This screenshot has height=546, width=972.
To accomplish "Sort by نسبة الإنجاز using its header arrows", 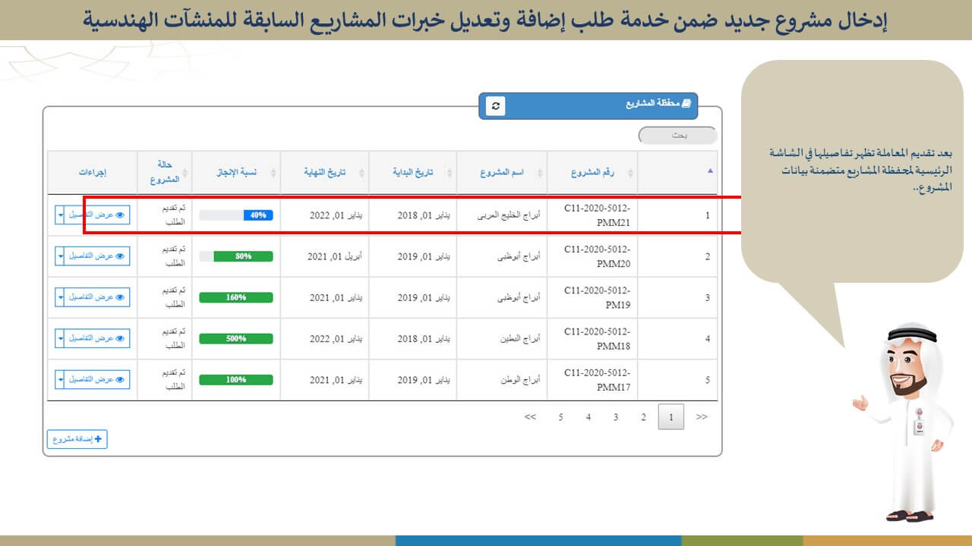I will pyautogui.click(x=274, y=173).
